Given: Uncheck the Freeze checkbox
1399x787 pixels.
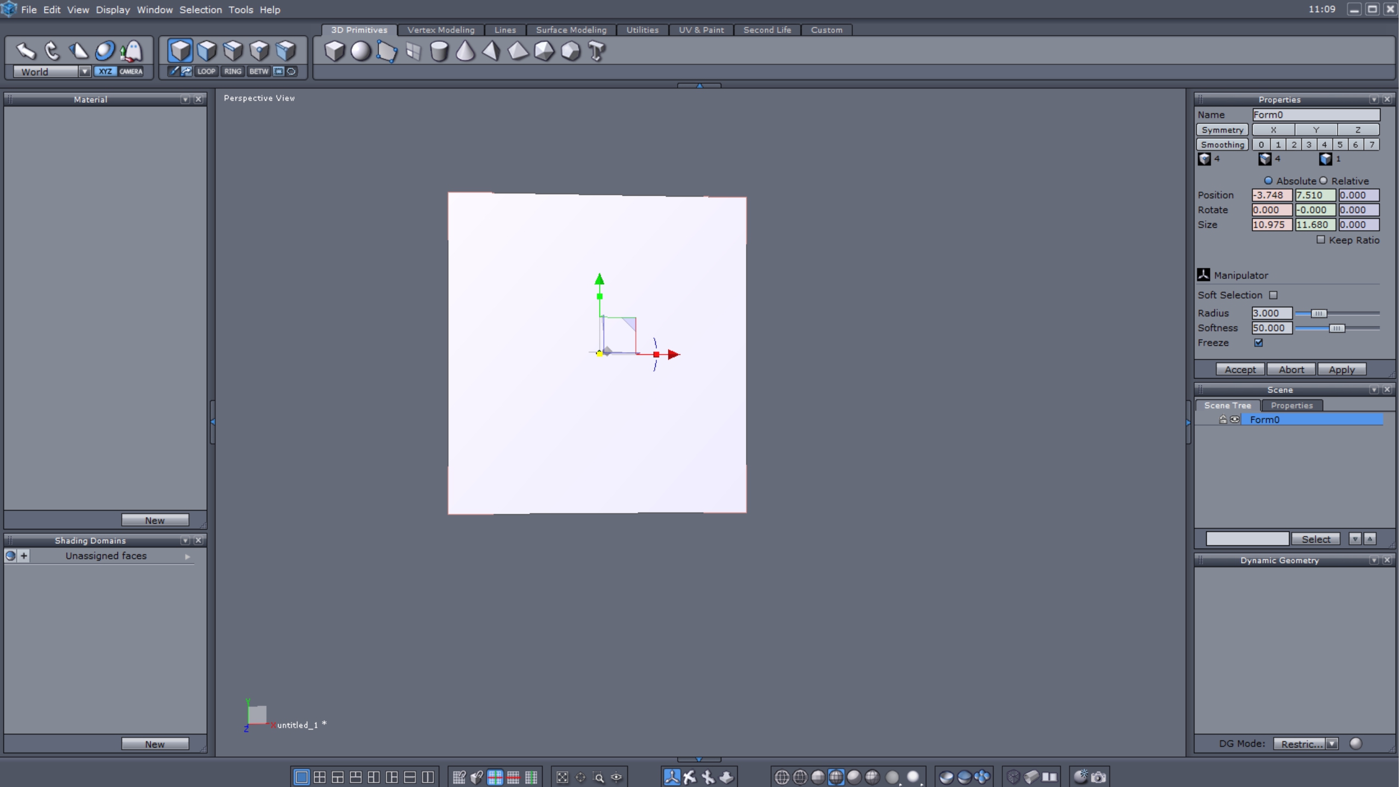Looking at the screenshot, I should click(x=1259, y=343).
